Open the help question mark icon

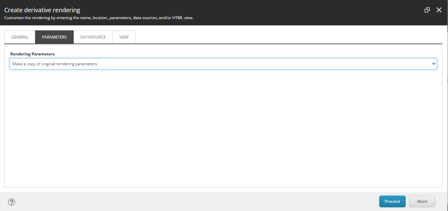(12, 202)
